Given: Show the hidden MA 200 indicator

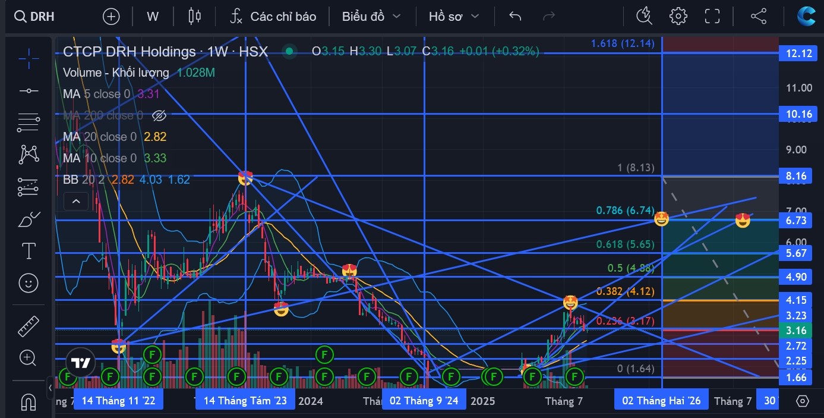Looking at the screenshot, I should click(x=159, y=115).
